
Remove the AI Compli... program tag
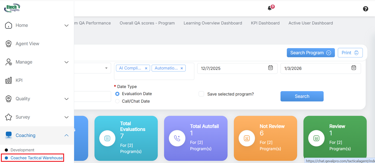pyautogui.click(x=146, y=68)
